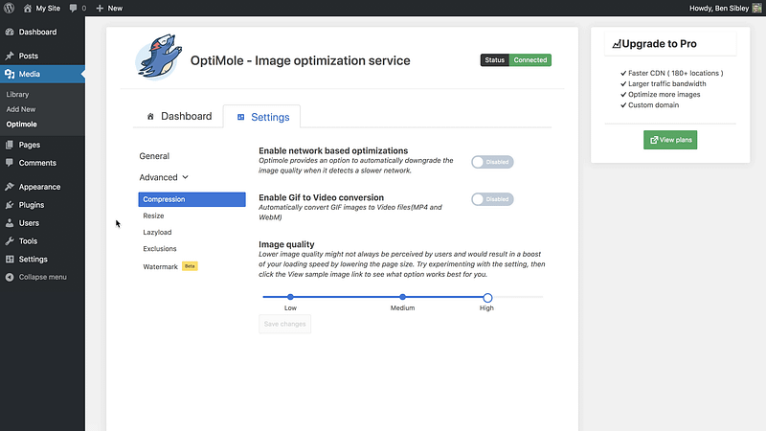Click the Status label badge

click(494, 60)
